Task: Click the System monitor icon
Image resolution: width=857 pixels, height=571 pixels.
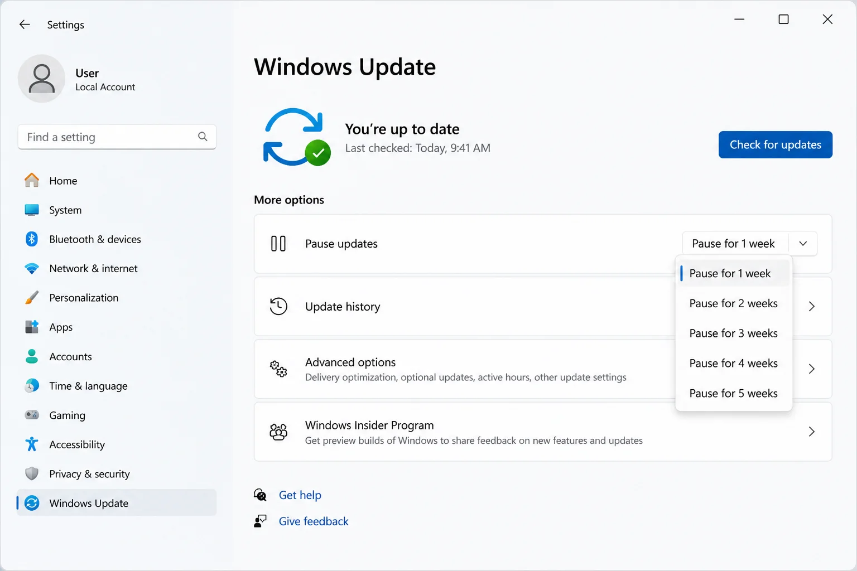Action: click(x=32, y=210)
